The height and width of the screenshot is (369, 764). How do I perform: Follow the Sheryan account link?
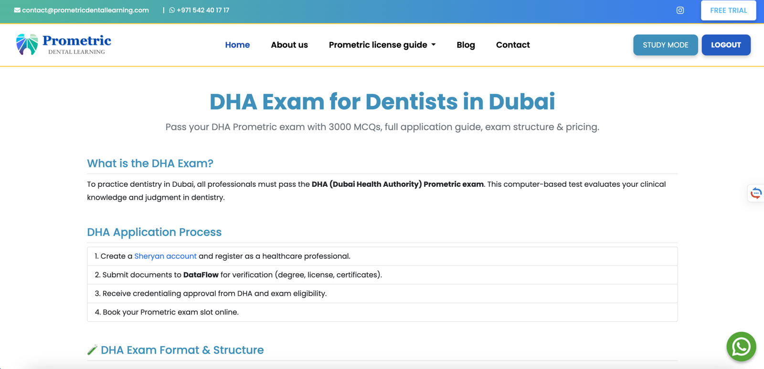[165, 256]
